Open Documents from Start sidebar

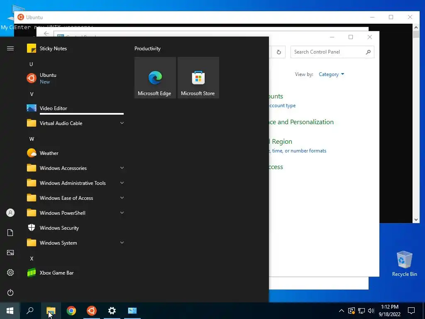point(10,233)
